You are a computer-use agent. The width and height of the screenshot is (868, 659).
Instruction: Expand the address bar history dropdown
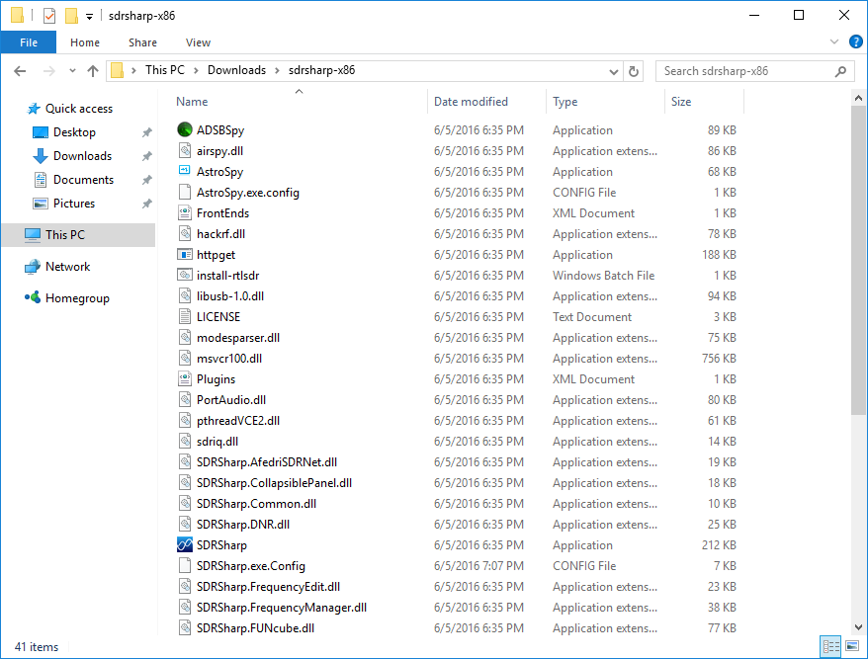click(x=613, y=71)
